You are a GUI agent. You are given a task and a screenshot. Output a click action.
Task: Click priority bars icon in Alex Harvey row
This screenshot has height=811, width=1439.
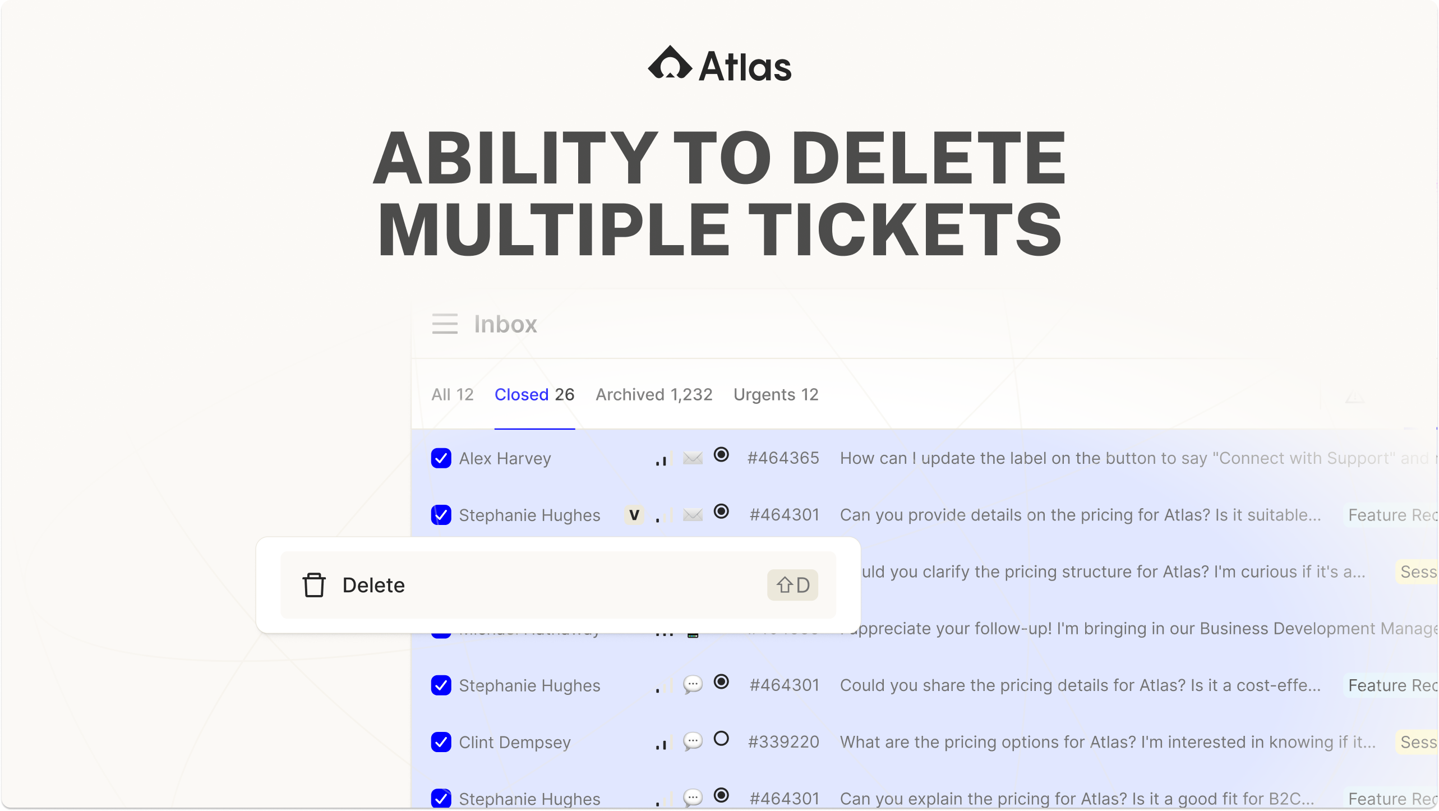tap(663, 460)
